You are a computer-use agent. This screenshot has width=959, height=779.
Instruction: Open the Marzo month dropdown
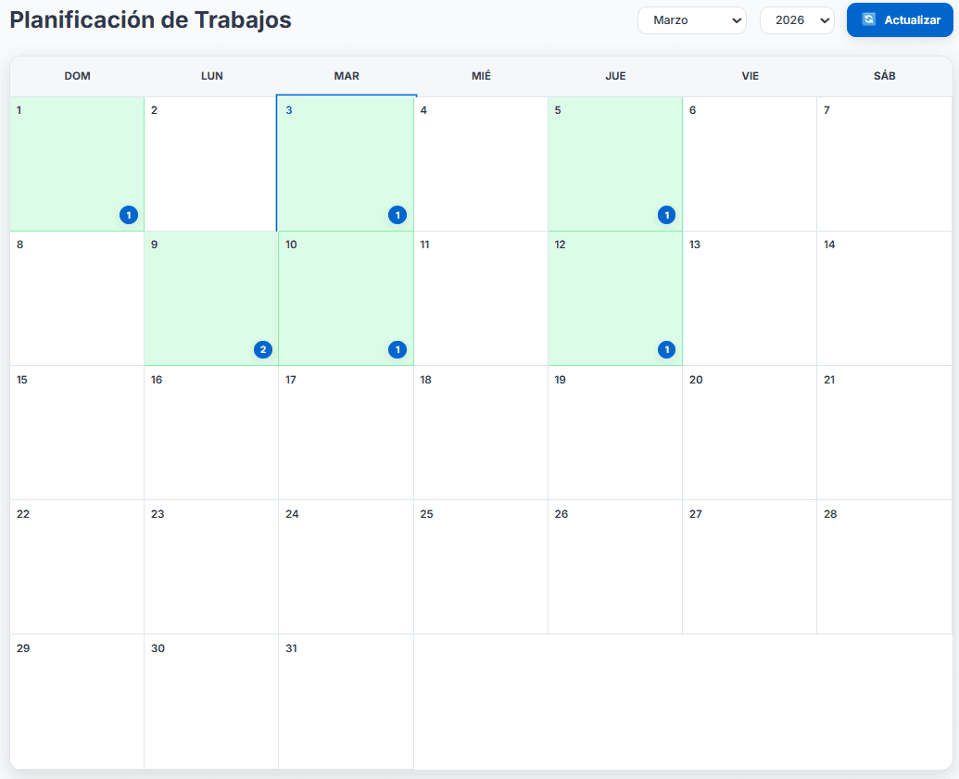(x=691, y=19)
